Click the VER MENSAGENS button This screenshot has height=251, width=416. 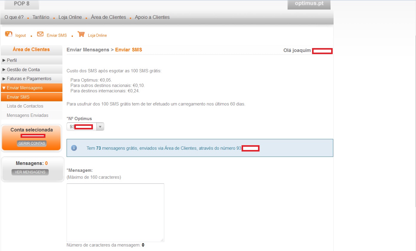pyautogui.click(x=30, y=172)
